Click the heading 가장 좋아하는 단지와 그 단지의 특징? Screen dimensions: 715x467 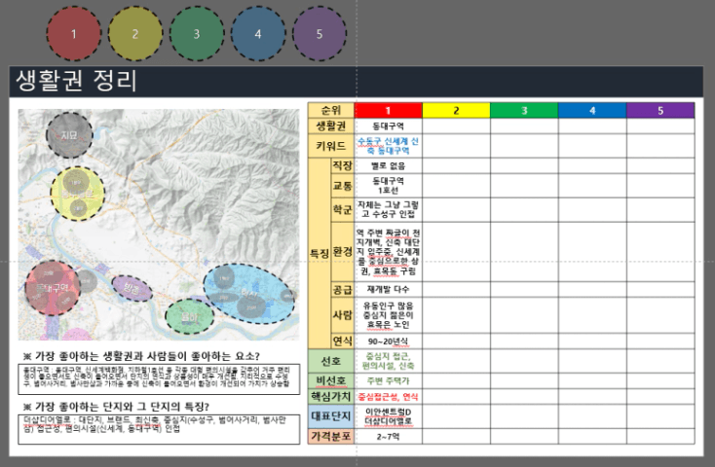pos(116,407)
